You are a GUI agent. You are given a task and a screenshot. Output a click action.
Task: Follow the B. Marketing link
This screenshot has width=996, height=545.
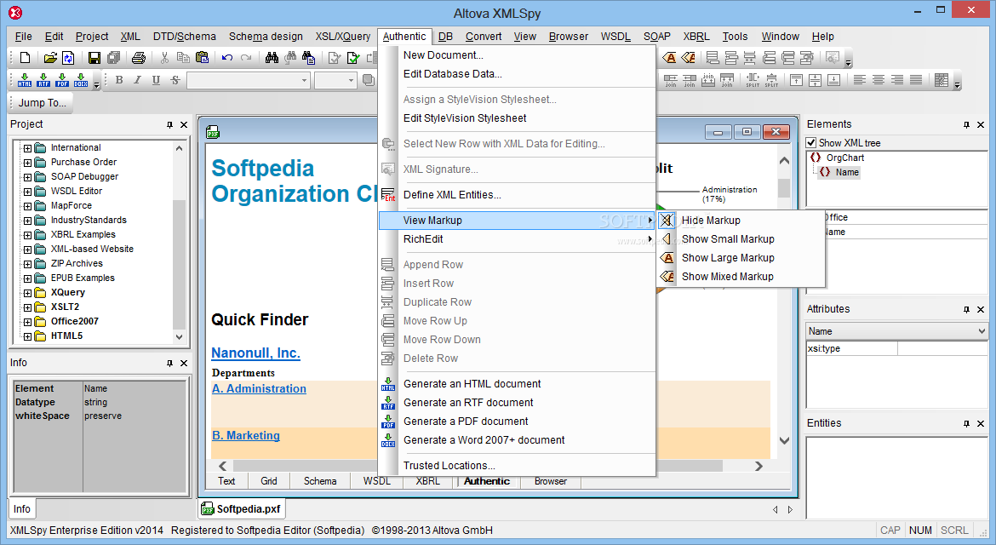point(246,436)
